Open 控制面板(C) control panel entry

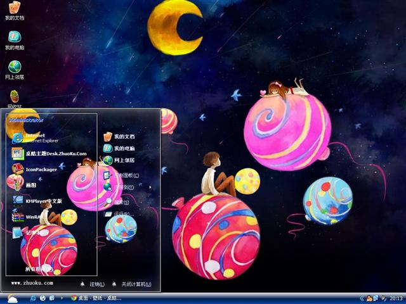click(121, 175)
